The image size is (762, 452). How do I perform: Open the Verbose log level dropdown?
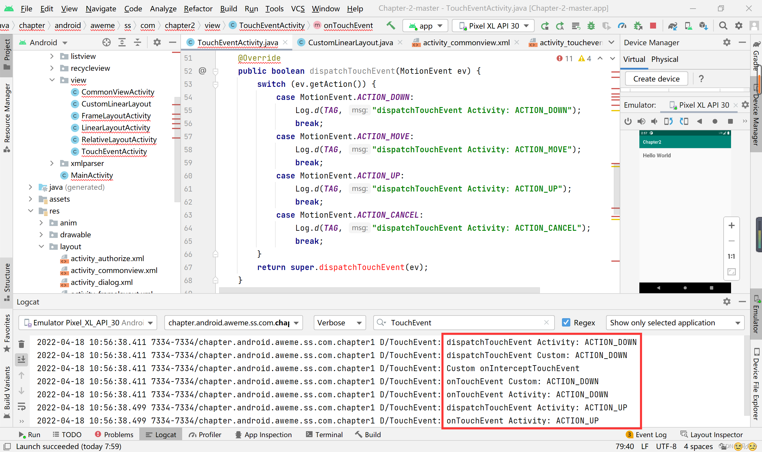point(339,323)
